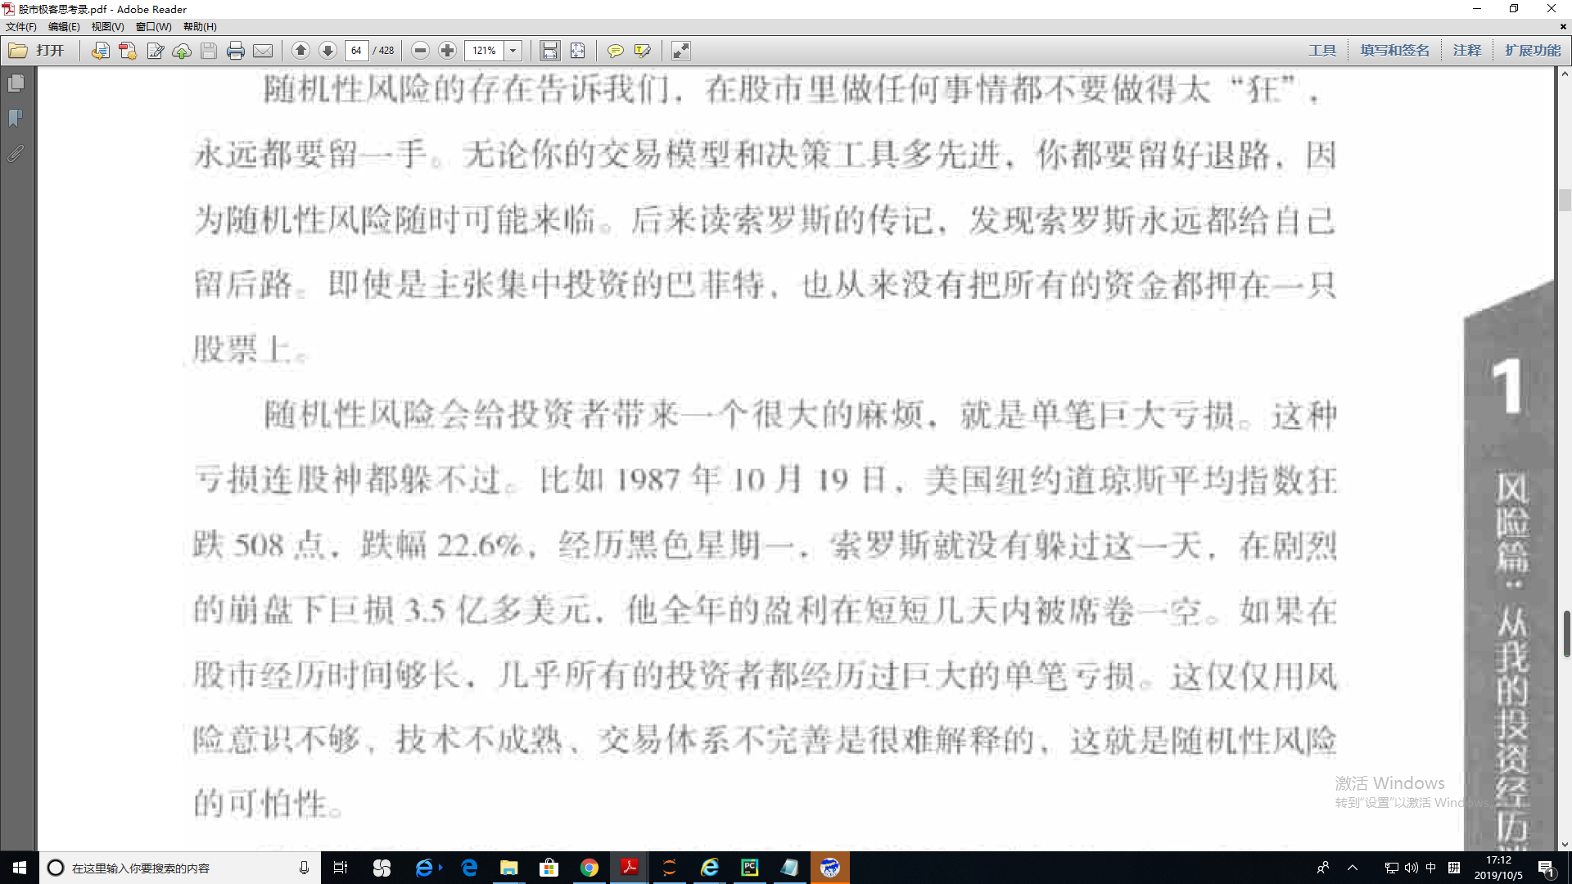Viewport: 1572px width, 884px height.
Task: Open File Explorer from taskbar
Action: point(508,868)
